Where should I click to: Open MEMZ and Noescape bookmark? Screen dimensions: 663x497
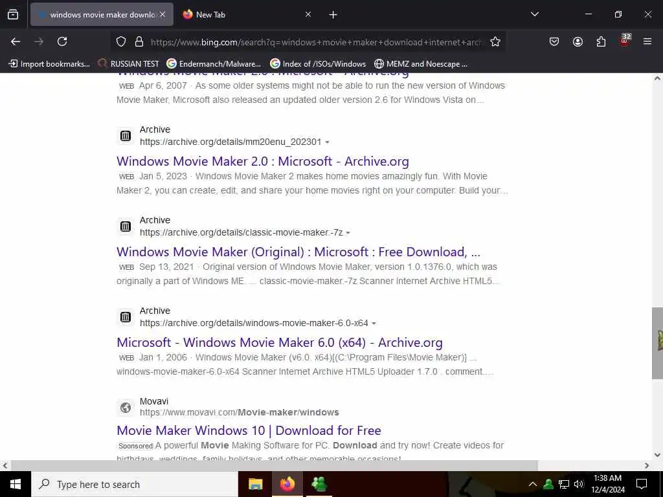tap(421, 64)
